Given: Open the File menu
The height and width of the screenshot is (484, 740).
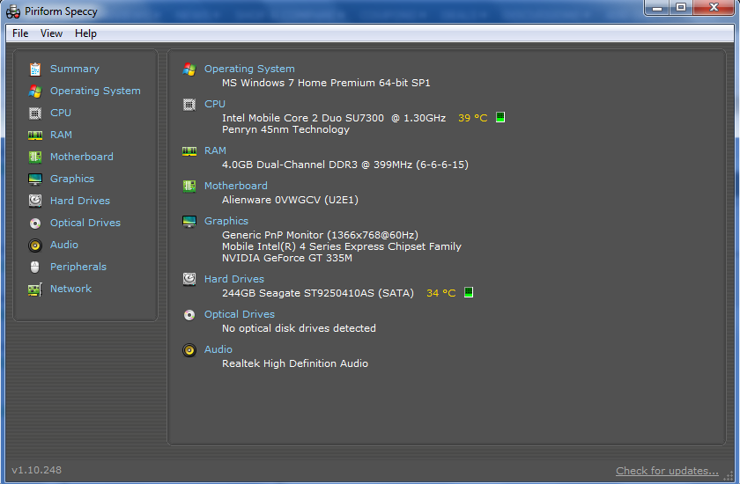Looking at the screenshot, I should pos(20,33).
